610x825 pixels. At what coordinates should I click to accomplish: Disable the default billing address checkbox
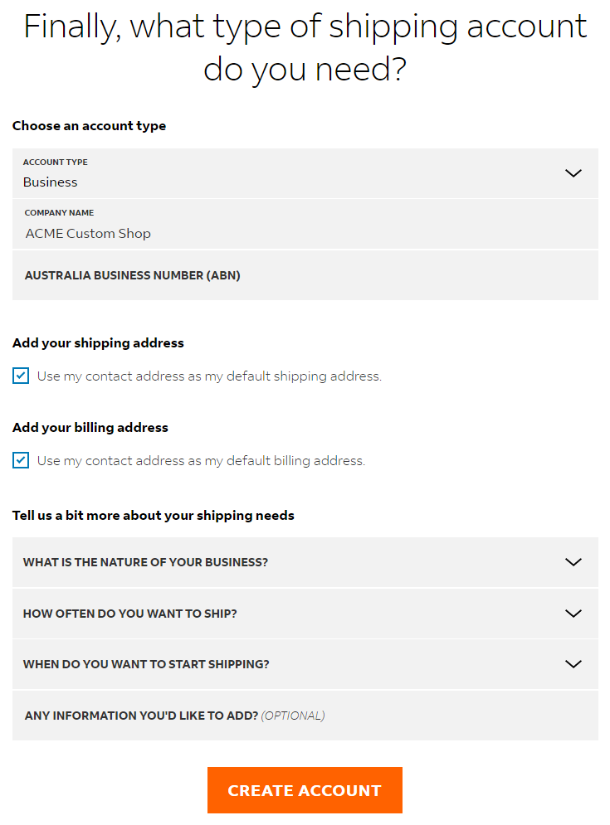click(x=20, y=460)
